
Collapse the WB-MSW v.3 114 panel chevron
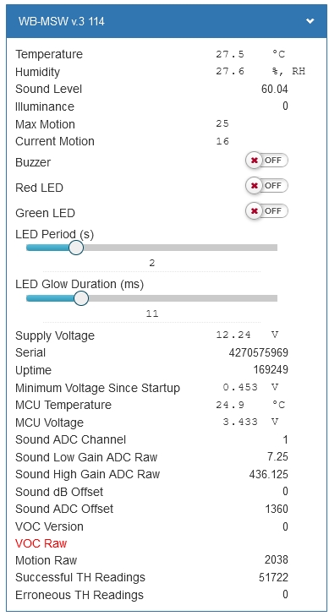point(310,21)
